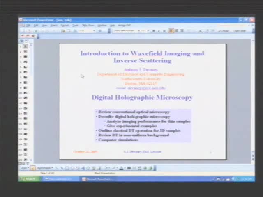Toggle the highlighted align left button
The image size is (263, 197).
[171, 31]
